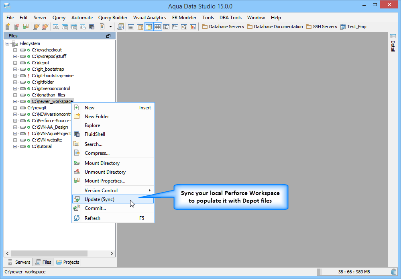Select the C:\gitversioncontrol tree item
Image resolution: width=401 pixels, height=279 pixels.
click(51, 88)
